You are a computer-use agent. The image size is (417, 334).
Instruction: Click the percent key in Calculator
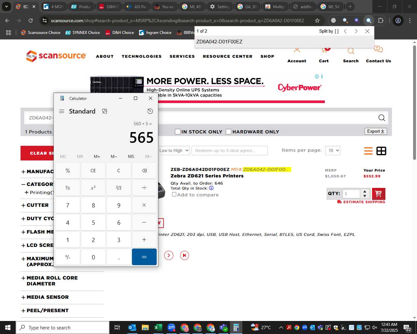click(x=68, y=171)
